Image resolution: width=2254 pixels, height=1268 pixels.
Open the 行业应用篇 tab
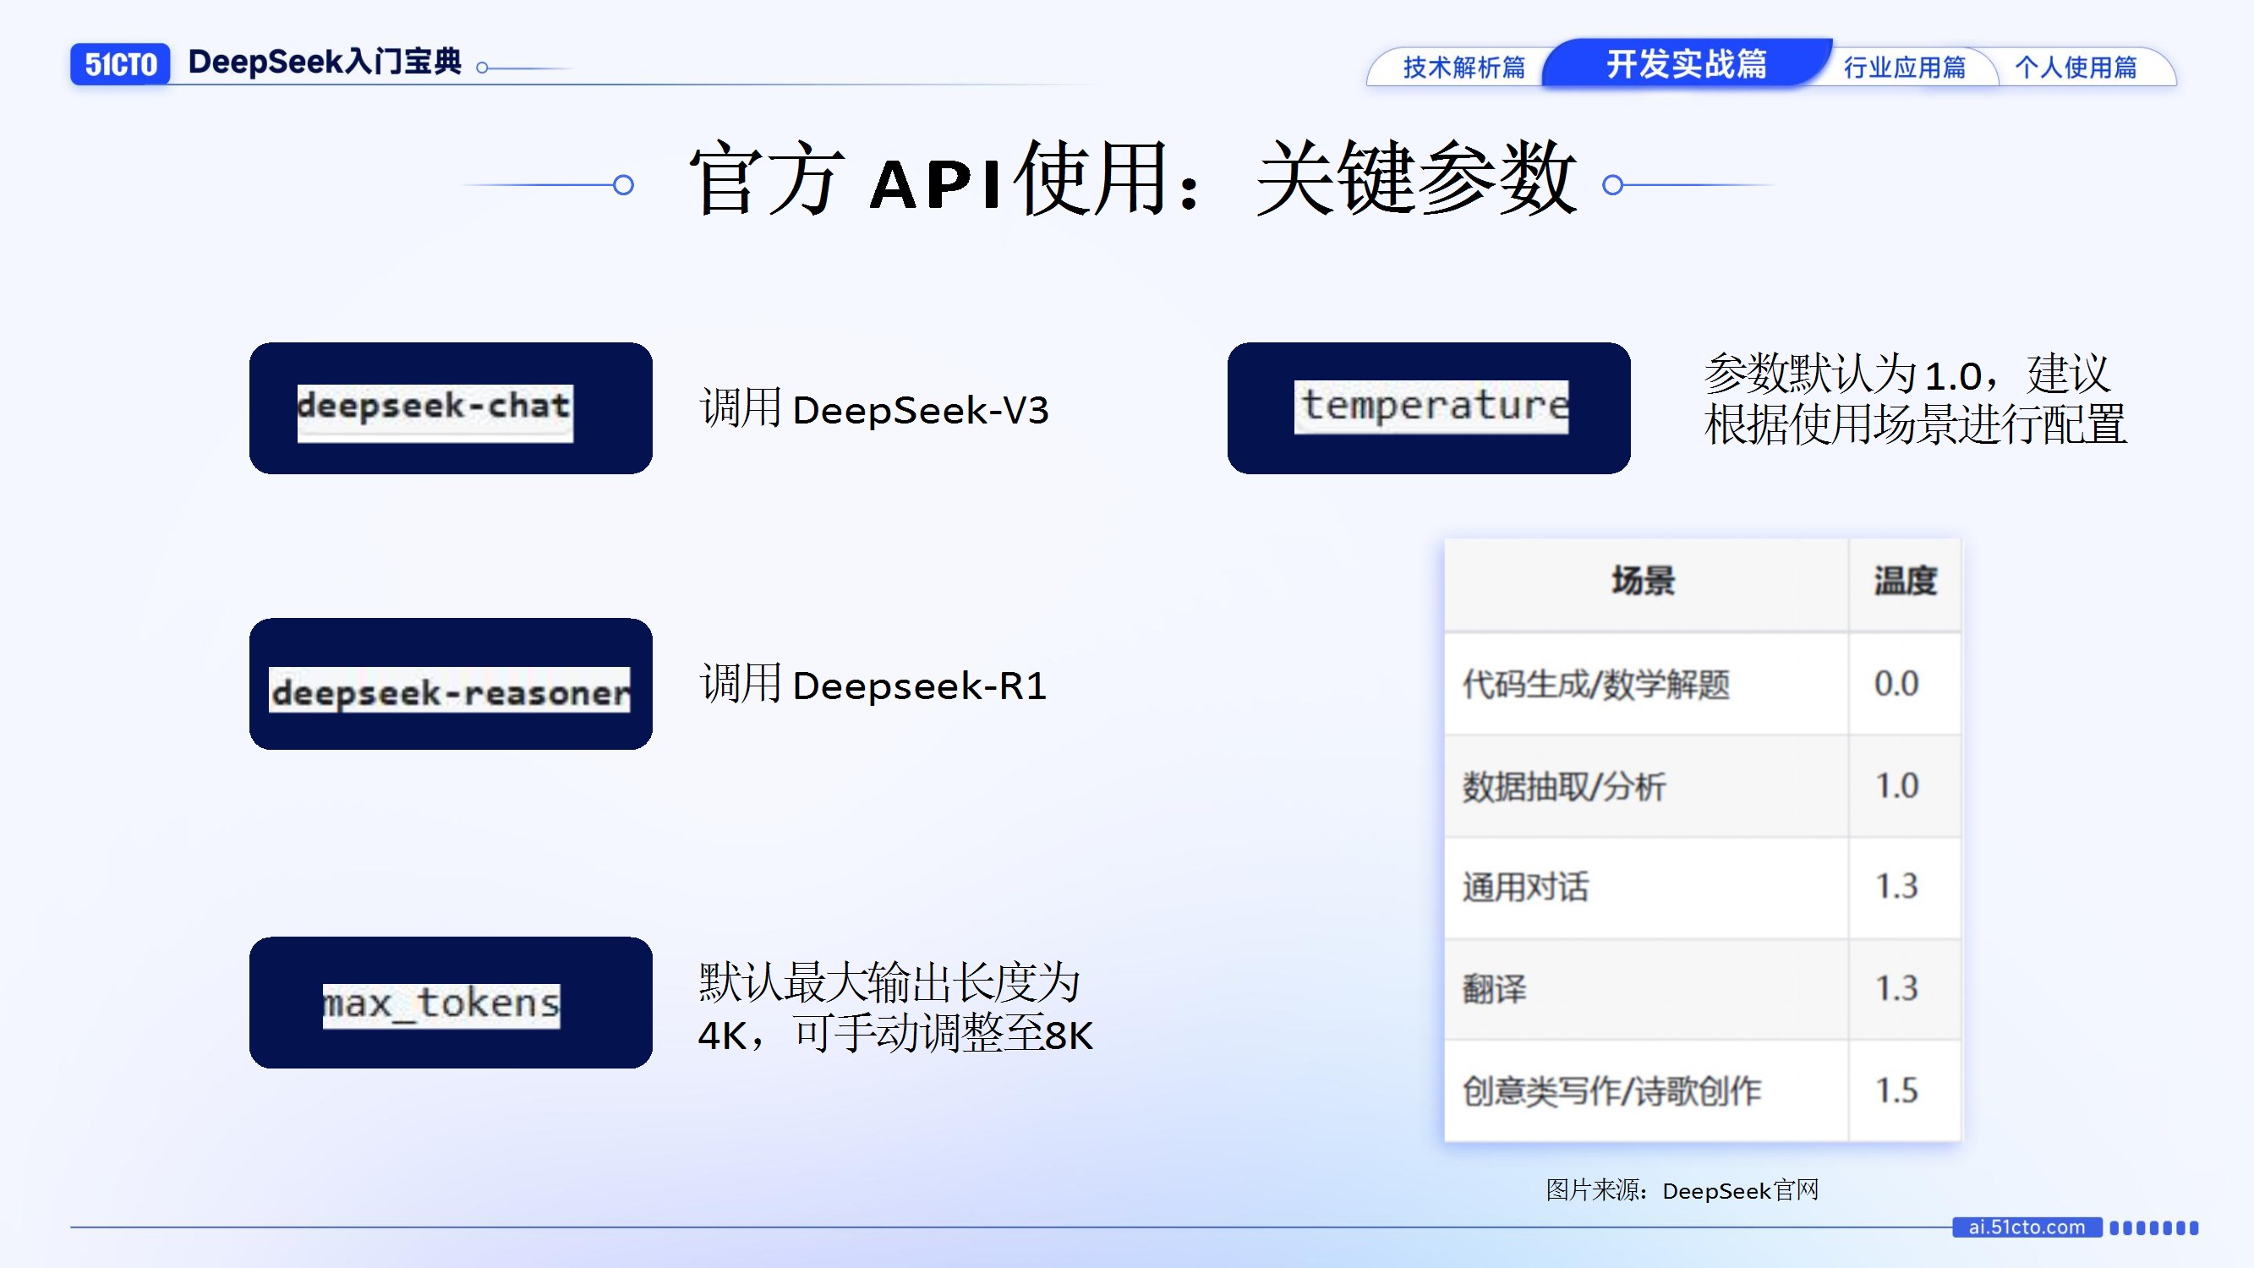(x=1904, y=68)
